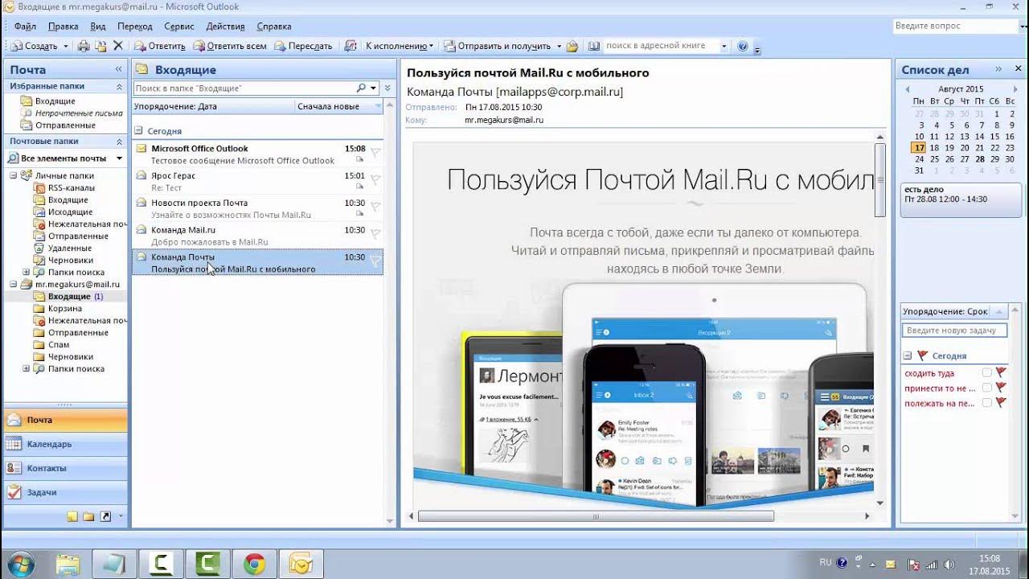Screen dimensions: 1029x579
Task: Go to next month in calendar
Action: tap(1015, 89)
